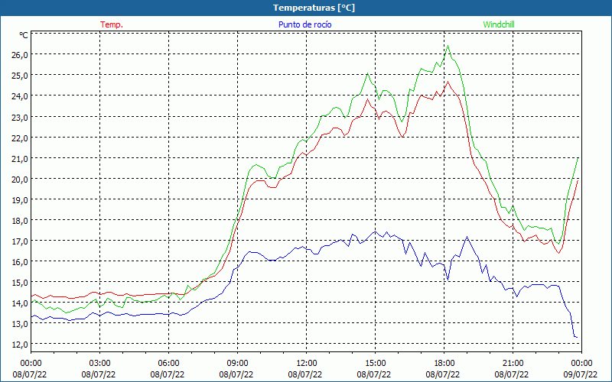The height and width of the screenshot is (382, 612).
Task: Click the 'Temperaturas [°C]' chart title
Action: pos(314,8)
